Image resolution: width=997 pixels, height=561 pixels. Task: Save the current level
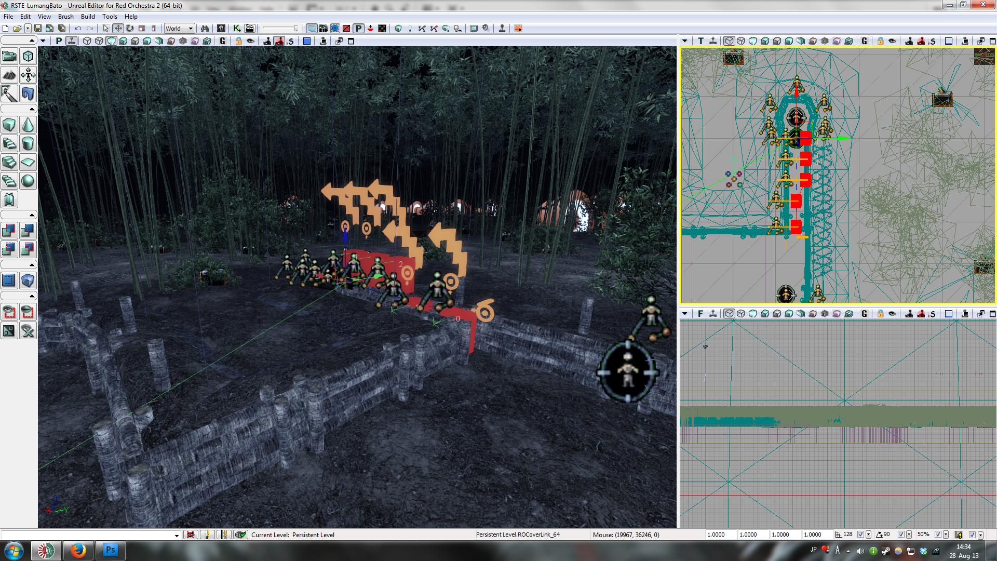point(38,29)
